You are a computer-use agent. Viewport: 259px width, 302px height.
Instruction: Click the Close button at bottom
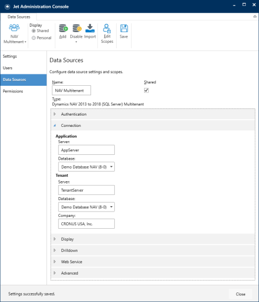pyautogui.click(x=241, y=294)
